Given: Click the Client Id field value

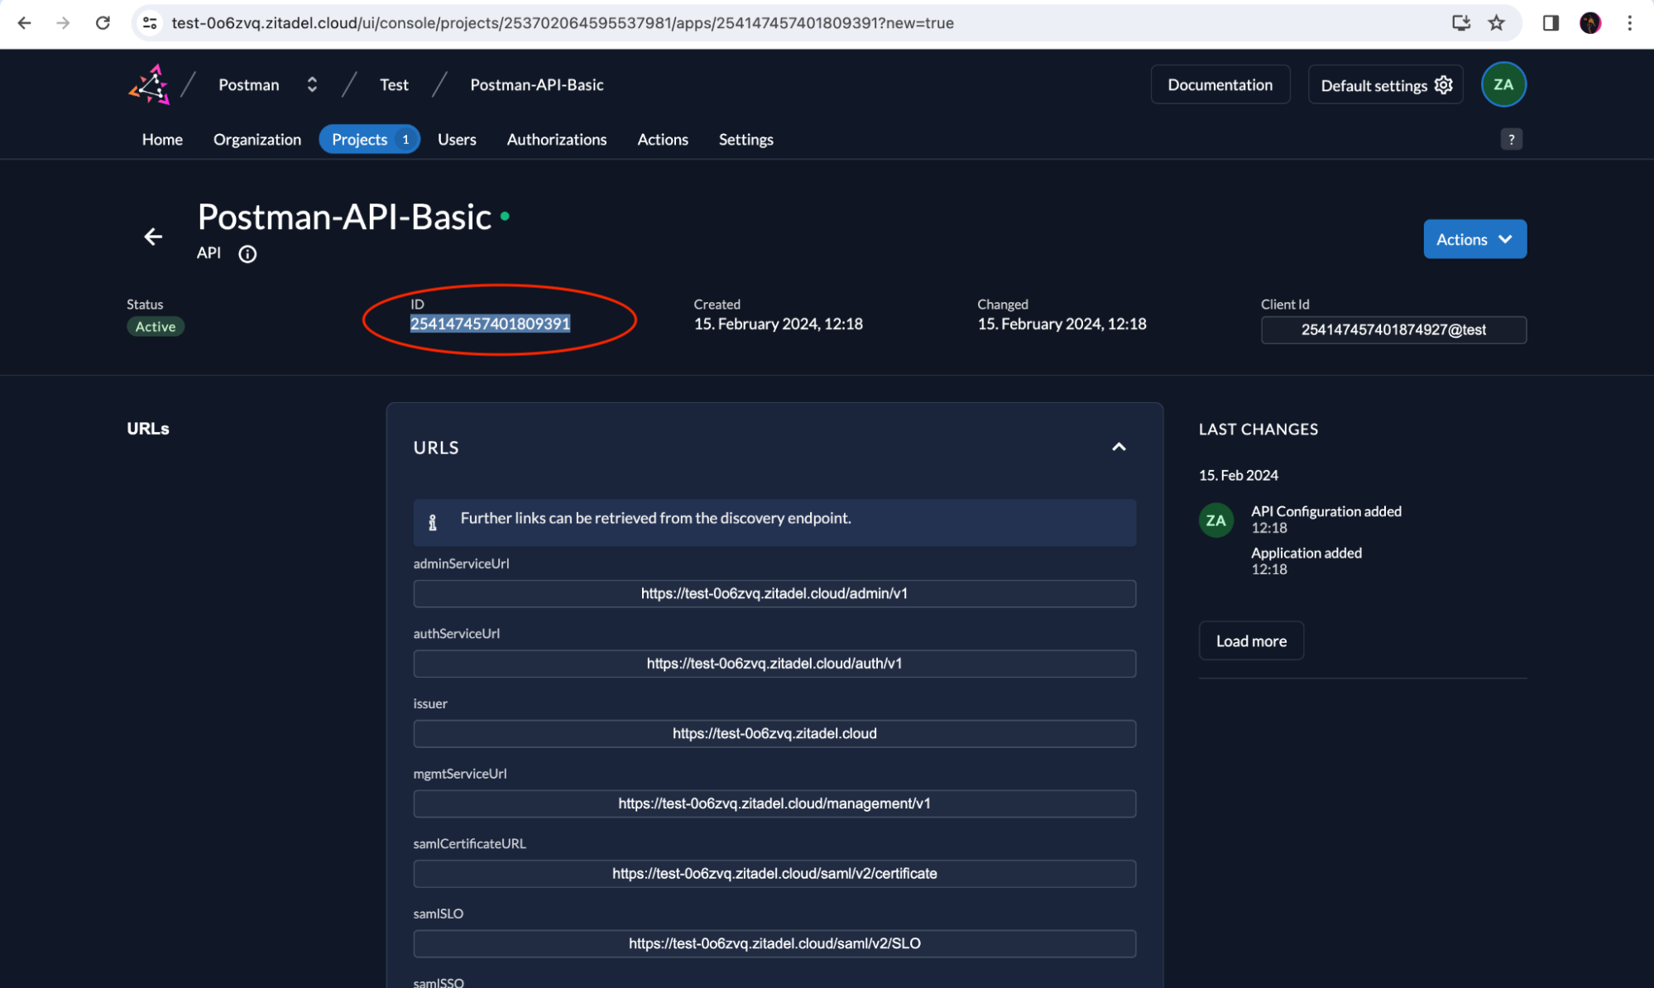Looking at the screenshot, I should pyautogui.click(x=1393, y=330).
